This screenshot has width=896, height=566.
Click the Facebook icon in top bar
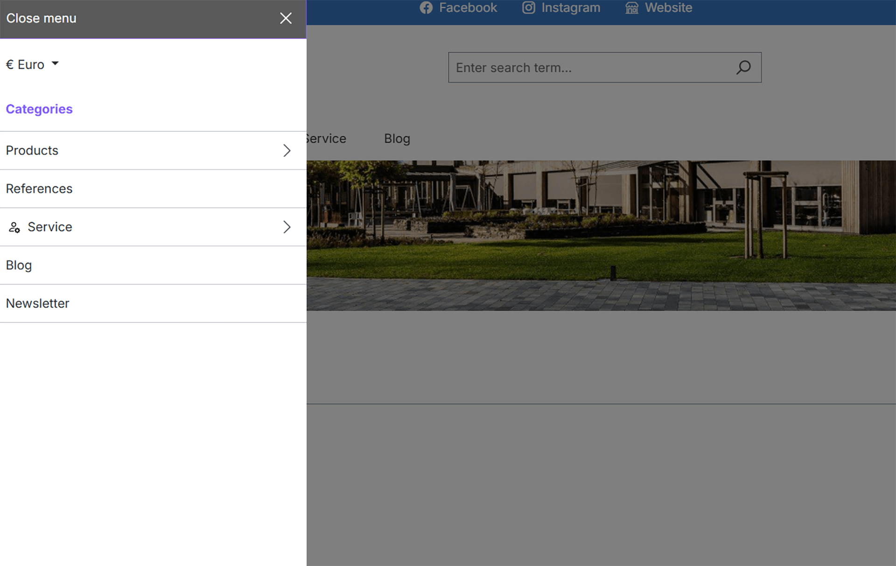(426, 7)
